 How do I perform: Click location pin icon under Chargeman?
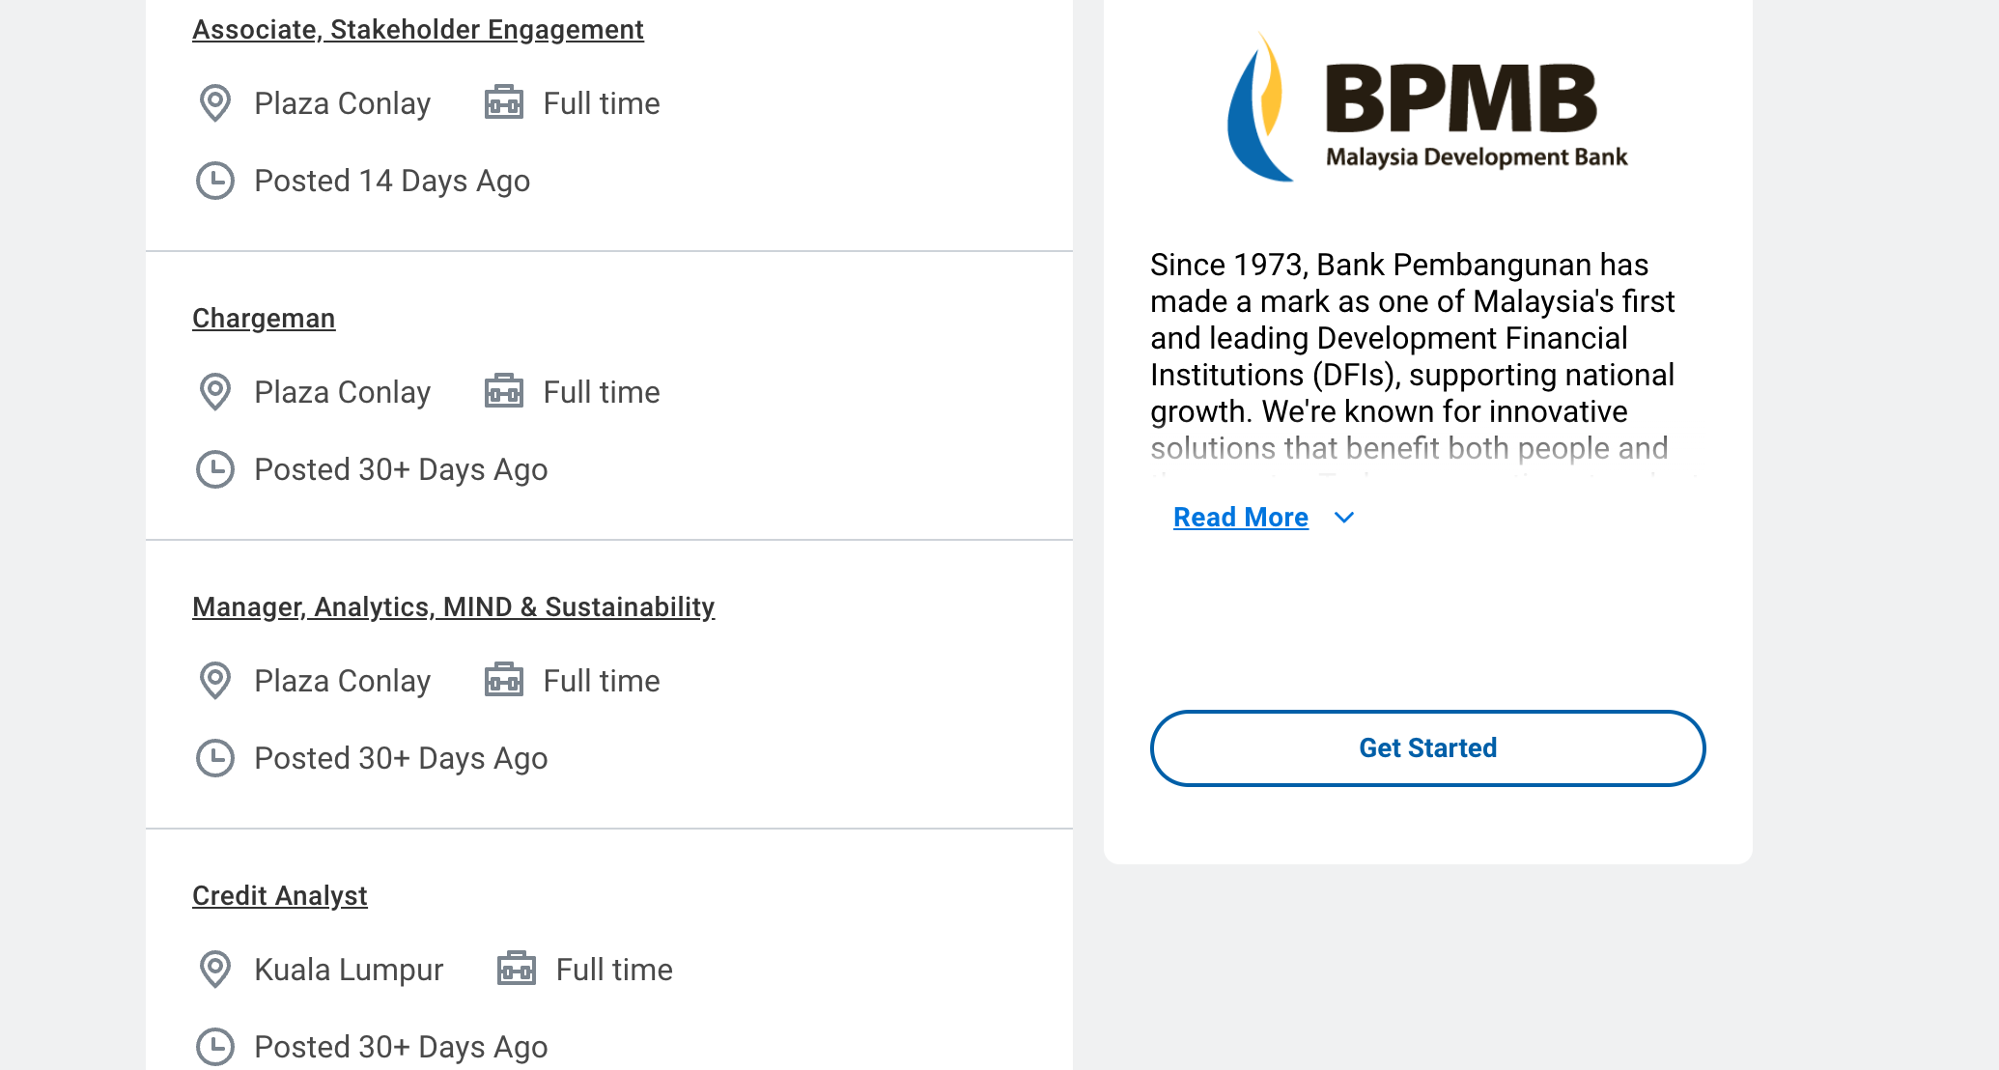pos(215,392)
